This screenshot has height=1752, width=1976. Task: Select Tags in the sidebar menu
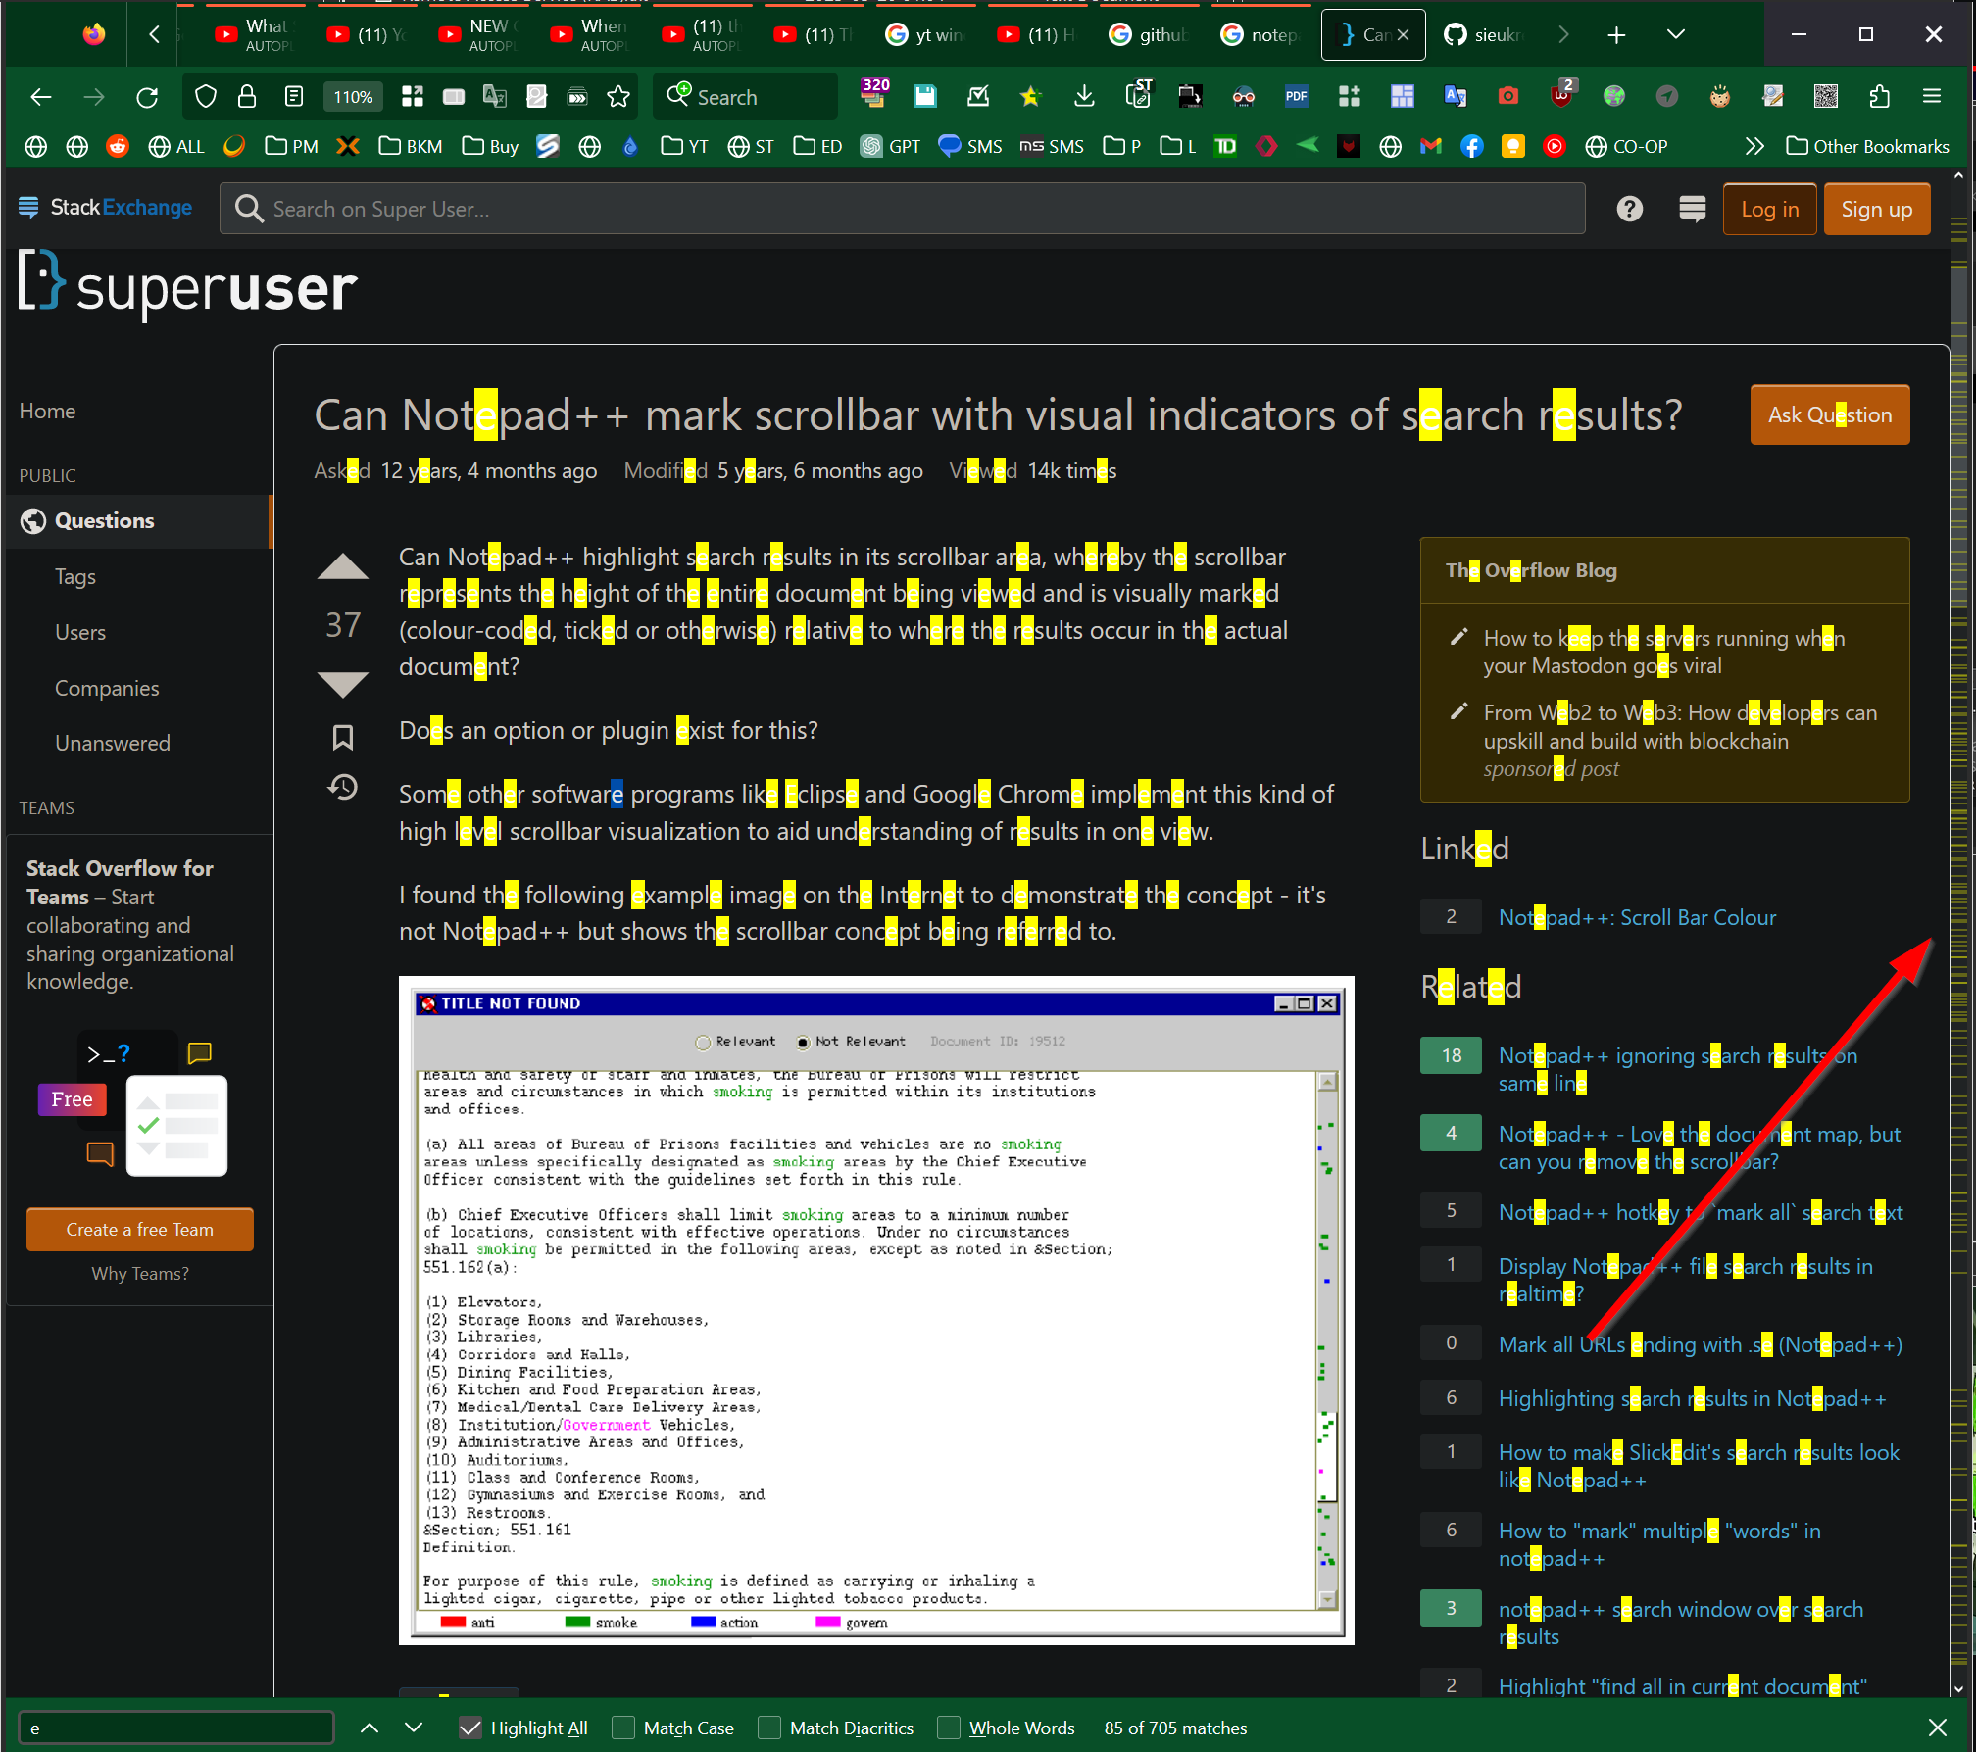(75, 576)
